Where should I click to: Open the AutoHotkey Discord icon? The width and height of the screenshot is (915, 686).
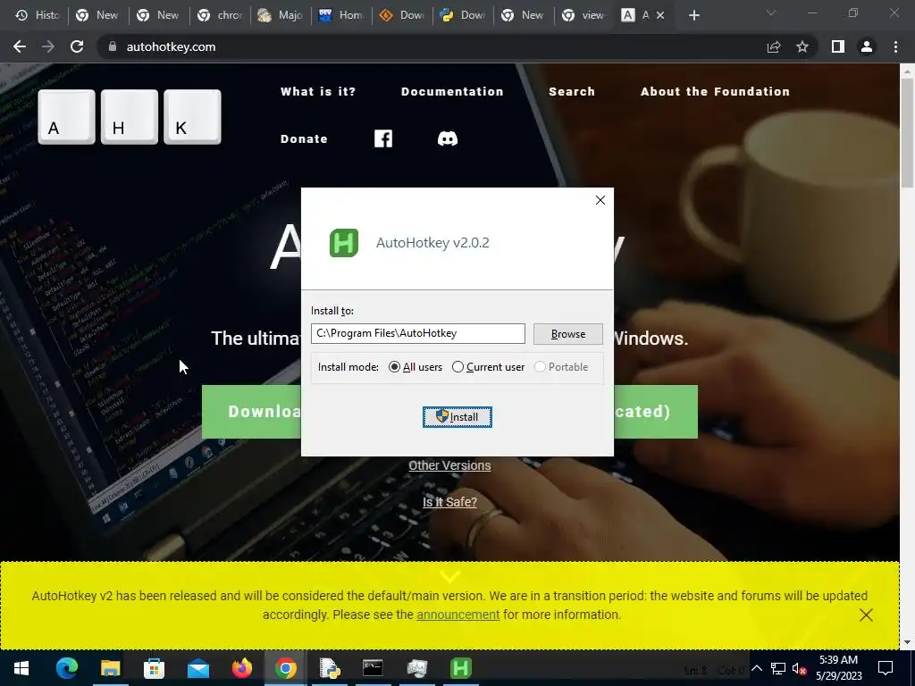448,138
